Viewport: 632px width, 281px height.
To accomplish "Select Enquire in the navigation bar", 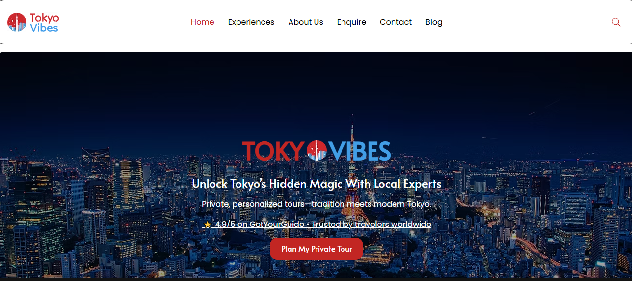I will [x=351, y=22].
